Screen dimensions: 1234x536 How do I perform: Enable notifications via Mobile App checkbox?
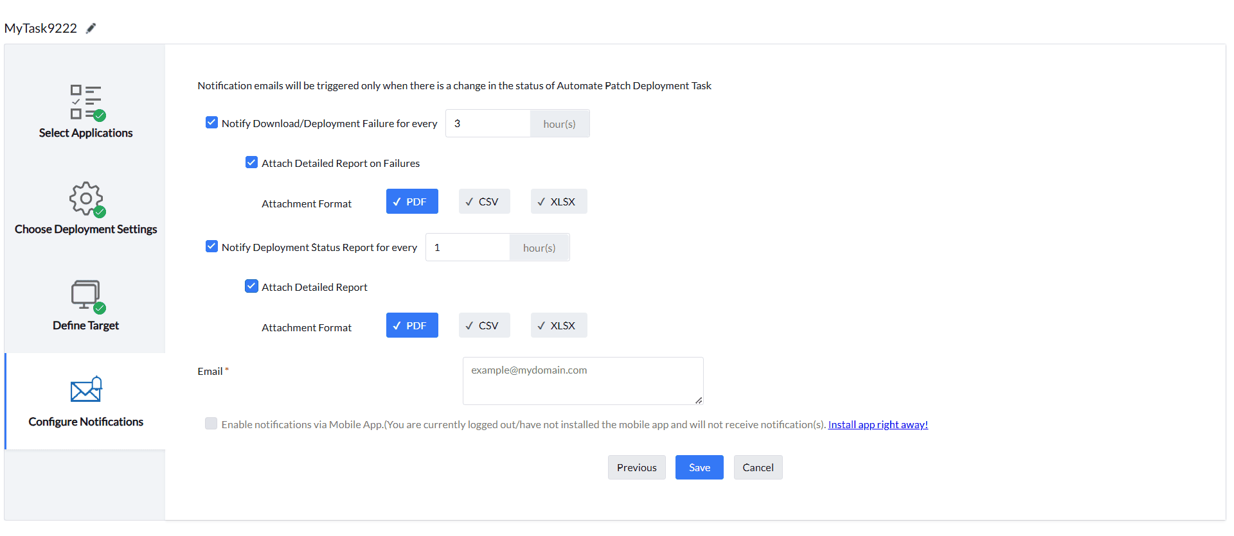(211, 424)
